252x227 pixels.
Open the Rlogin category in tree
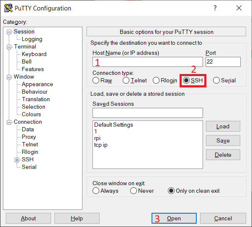pyautogui.click(x=30, y=152)
